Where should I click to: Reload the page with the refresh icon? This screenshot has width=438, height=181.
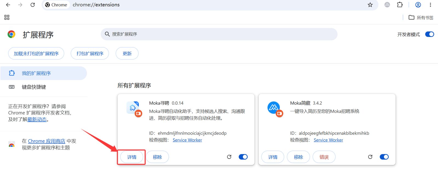[33, 5]
